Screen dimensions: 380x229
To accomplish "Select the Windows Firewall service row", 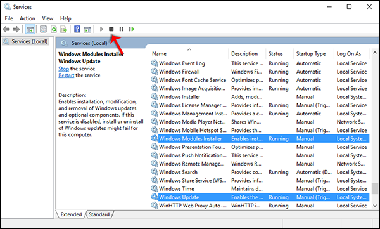I will click(260, 72).
